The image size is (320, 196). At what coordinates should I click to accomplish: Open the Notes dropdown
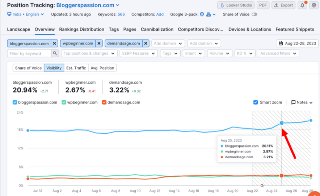click(x=302, y=103)
